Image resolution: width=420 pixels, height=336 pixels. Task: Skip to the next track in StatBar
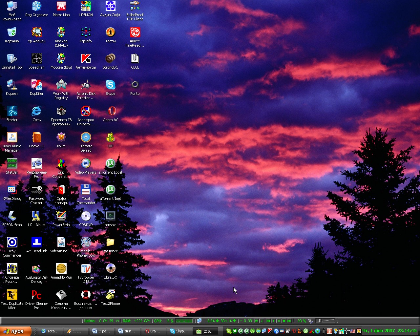(289, 321)
